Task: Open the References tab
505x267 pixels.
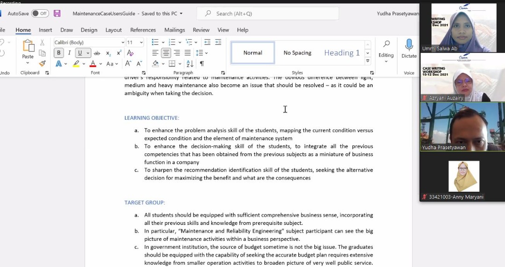Action: (x=143, y=30)
